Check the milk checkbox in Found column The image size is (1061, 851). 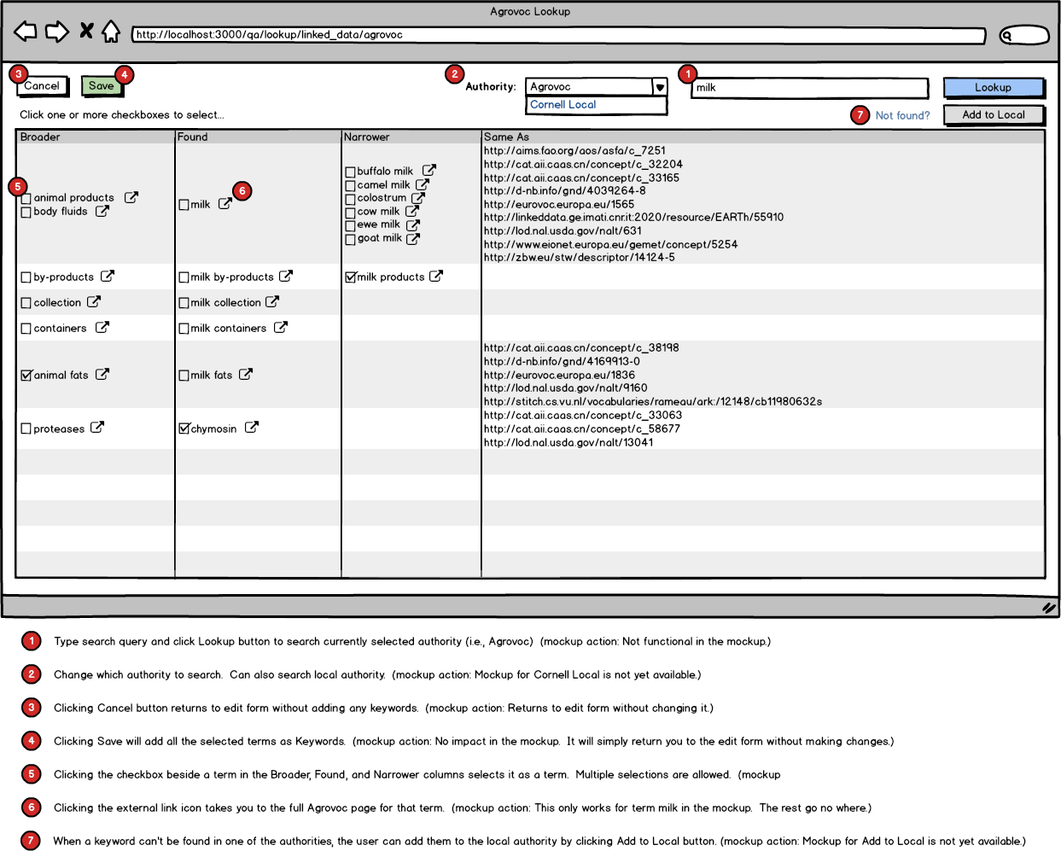(x=184, y=205)
